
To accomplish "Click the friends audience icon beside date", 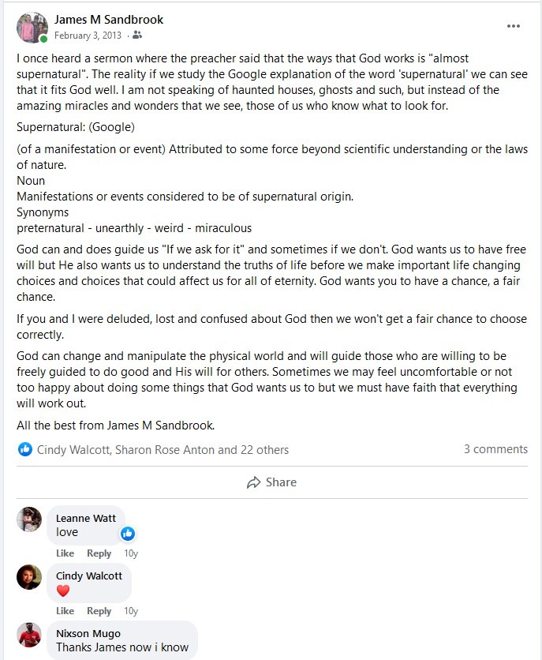I will pyautogui.click(x=137, y=35).
